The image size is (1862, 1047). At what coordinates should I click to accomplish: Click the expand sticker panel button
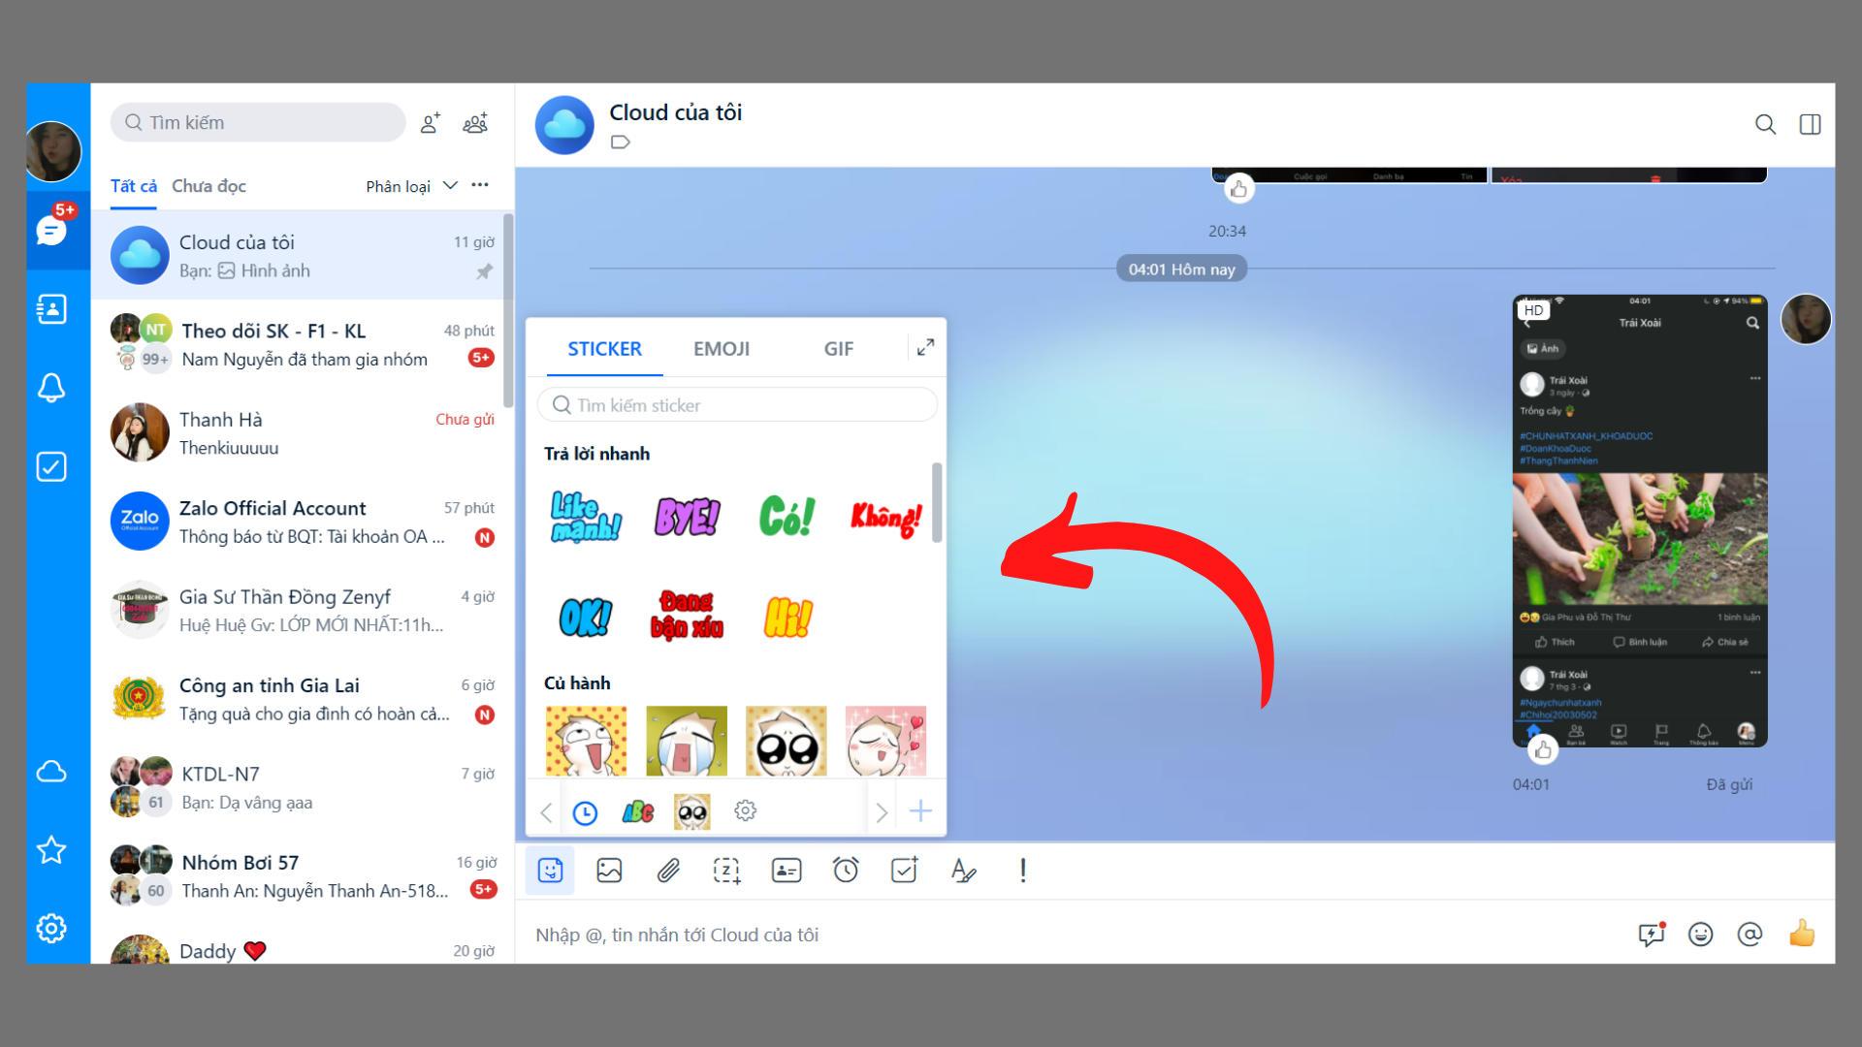click(x=924, y=348)
